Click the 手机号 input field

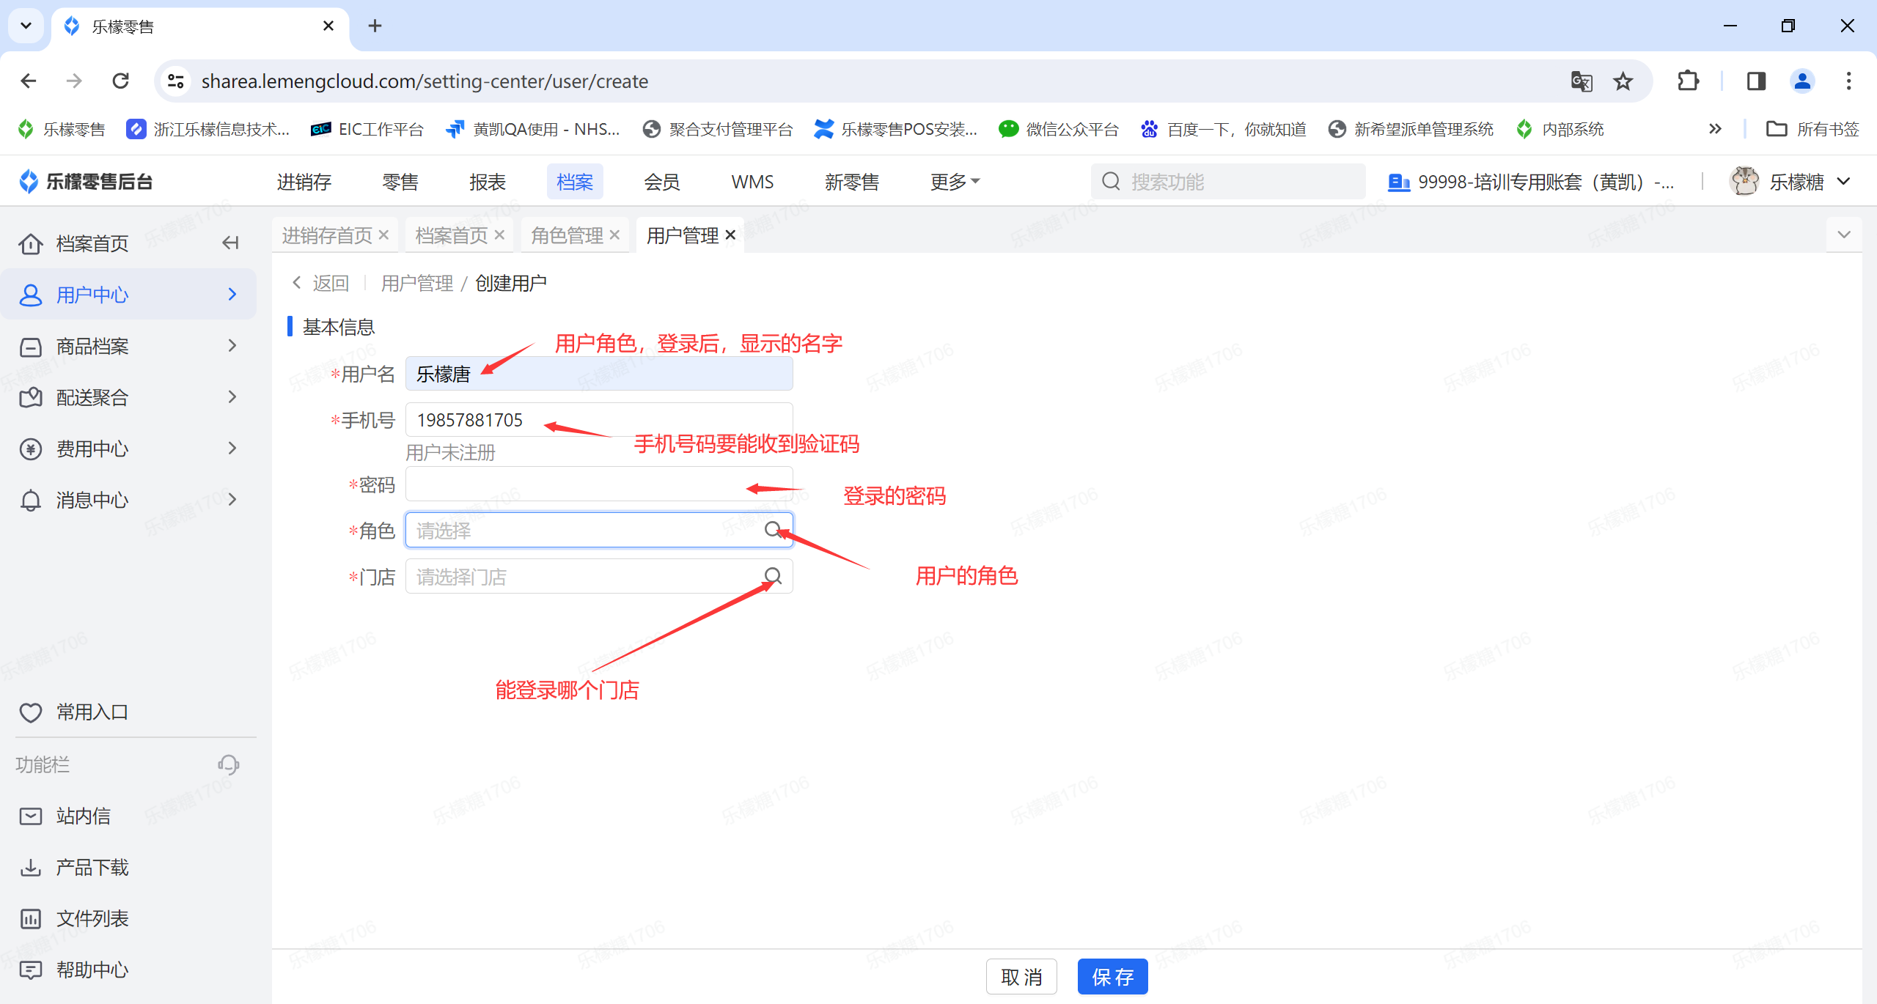pyautogui.click(x=599, y=419)
